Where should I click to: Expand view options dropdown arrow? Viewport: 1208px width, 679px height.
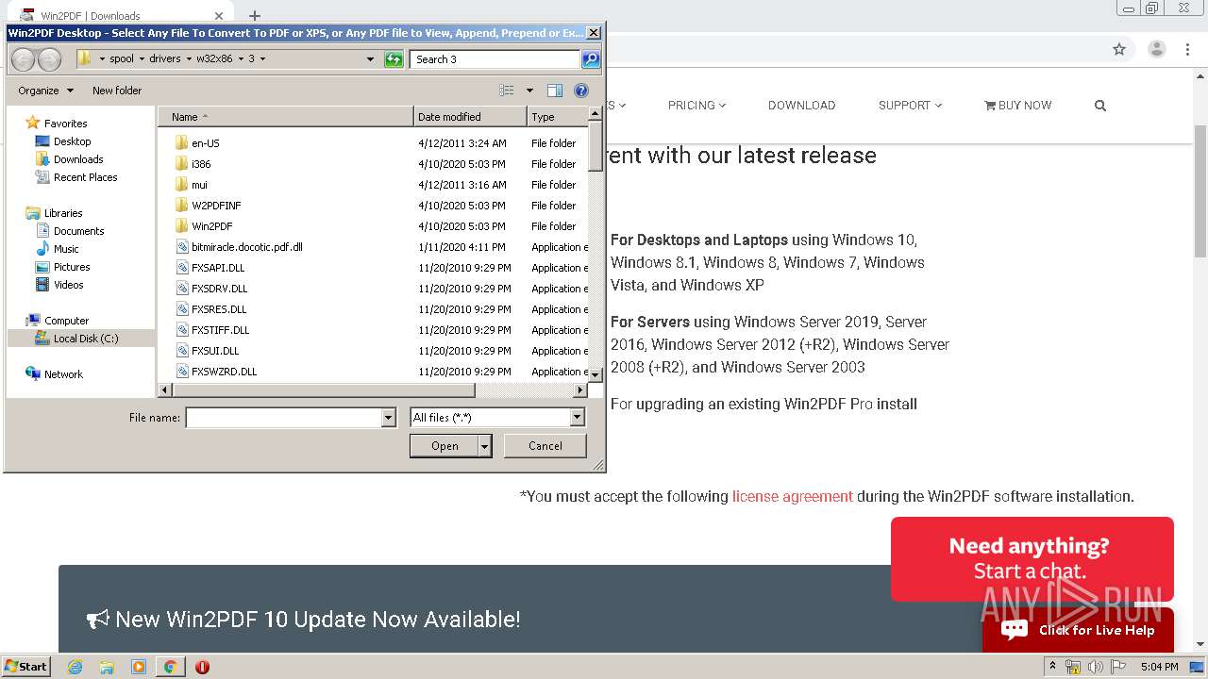(529, 91)
